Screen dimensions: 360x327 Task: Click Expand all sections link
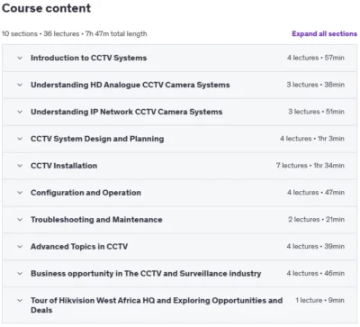click(x=324, y=33)
